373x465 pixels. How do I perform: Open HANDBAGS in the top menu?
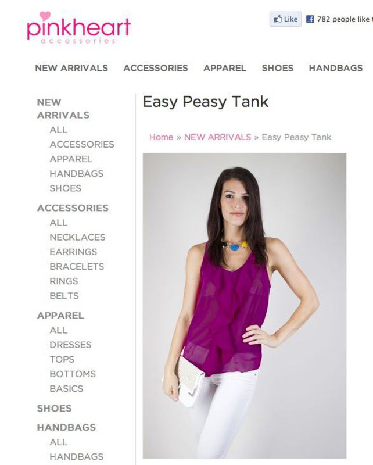tap(336, 68)
